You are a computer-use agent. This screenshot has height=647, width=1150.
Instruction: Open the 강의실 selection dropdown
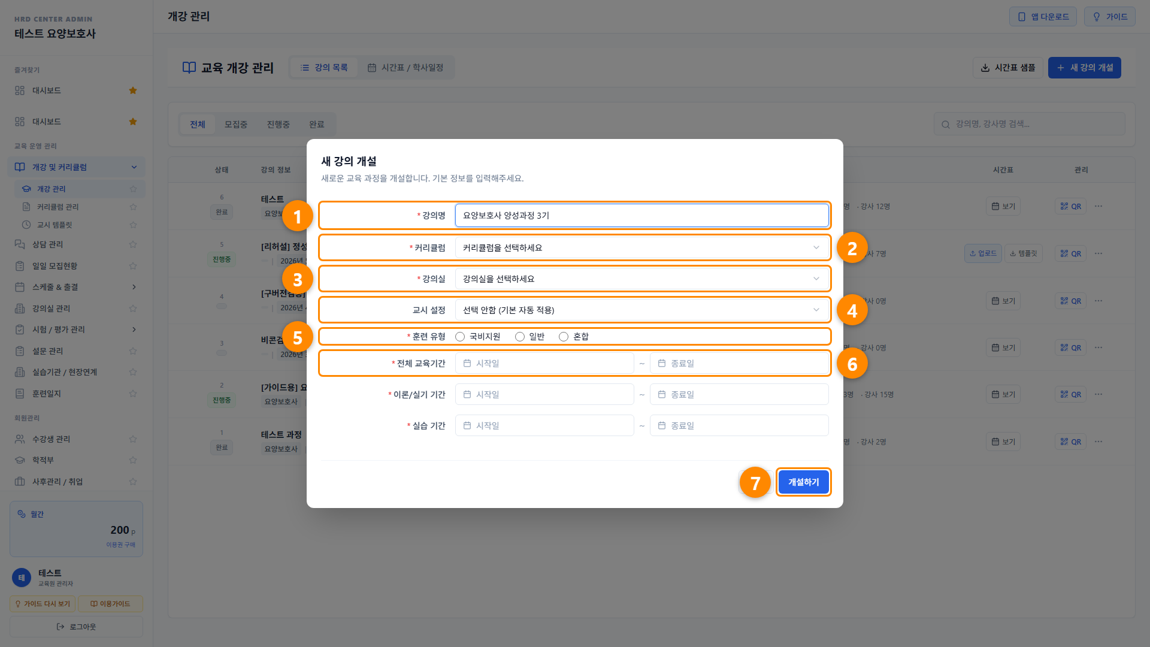pyautogui.click(x=641, y=279)
